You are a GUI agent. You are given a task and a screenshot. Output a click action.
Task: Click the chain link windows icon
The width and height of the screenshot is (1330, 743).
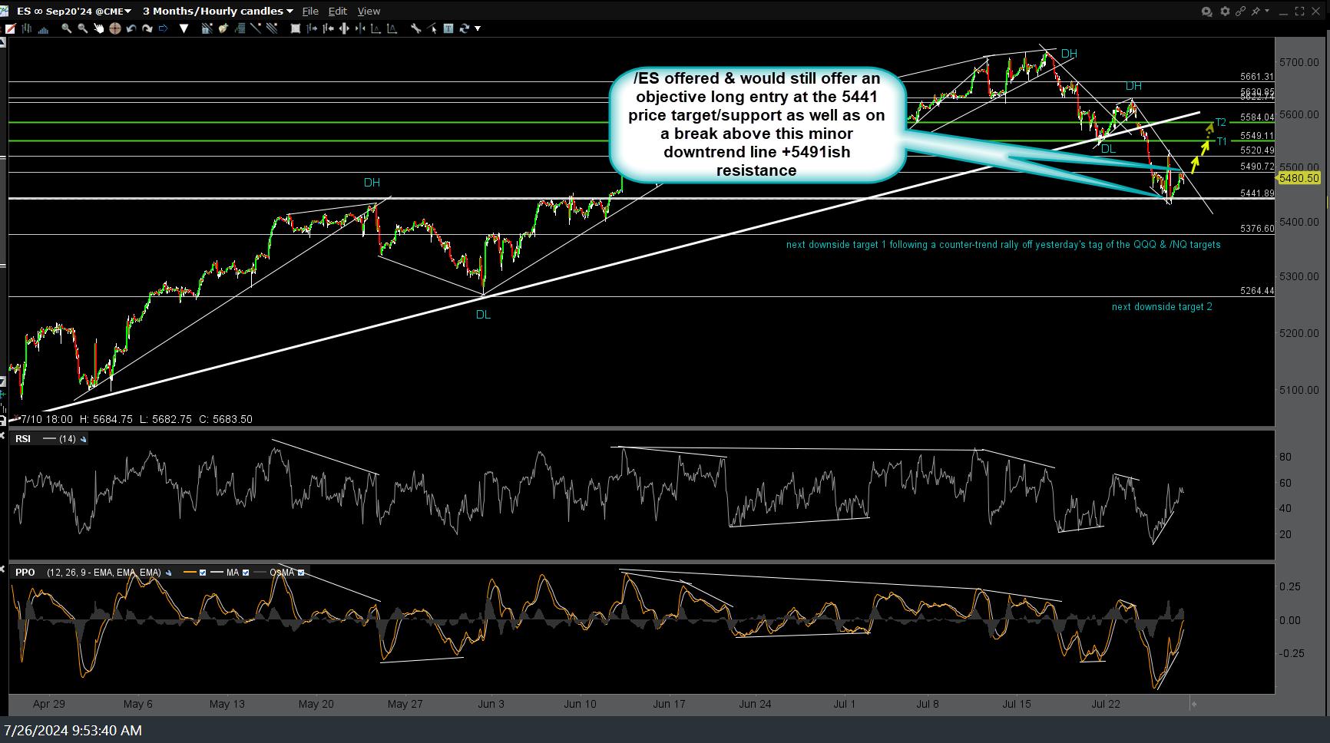pos(1240,11)
